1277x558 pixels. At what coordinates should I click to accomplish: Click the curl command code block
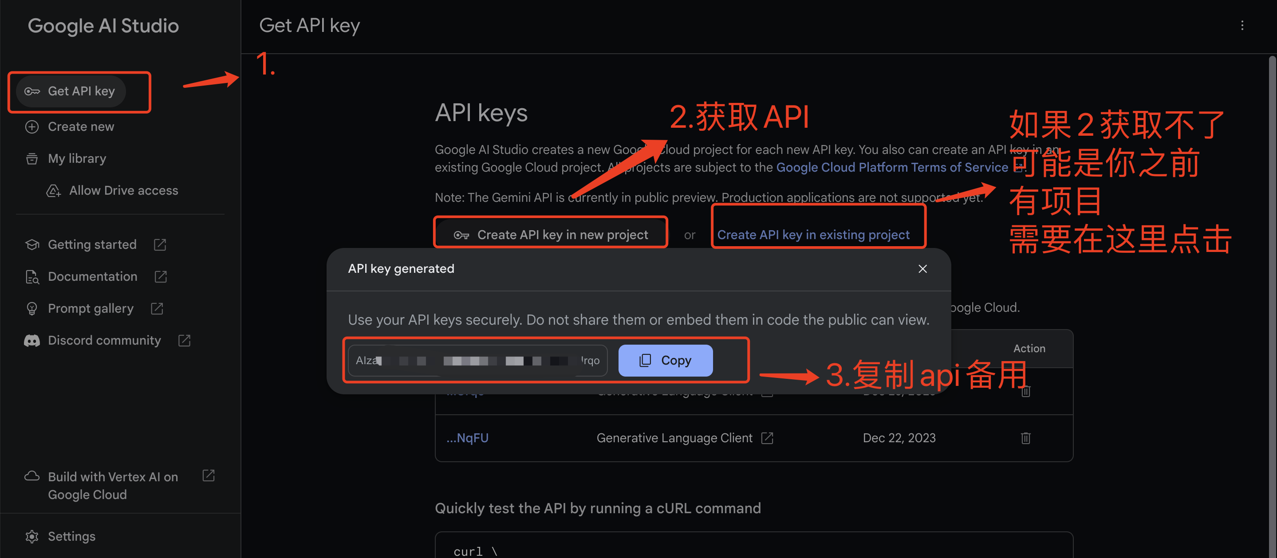754,545
